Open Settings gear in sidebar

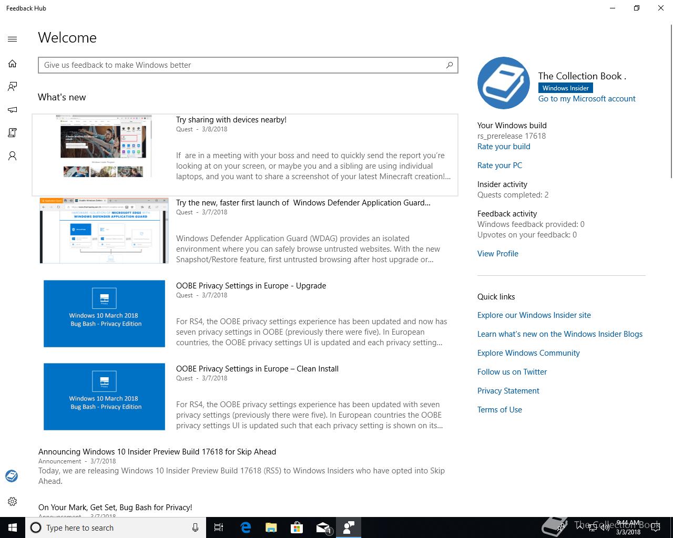pos(13,502)
